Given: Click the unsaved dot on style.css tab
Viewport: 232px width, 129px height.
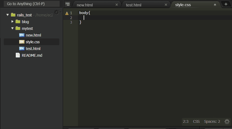Looking at the screenshot, I should 215,5.
